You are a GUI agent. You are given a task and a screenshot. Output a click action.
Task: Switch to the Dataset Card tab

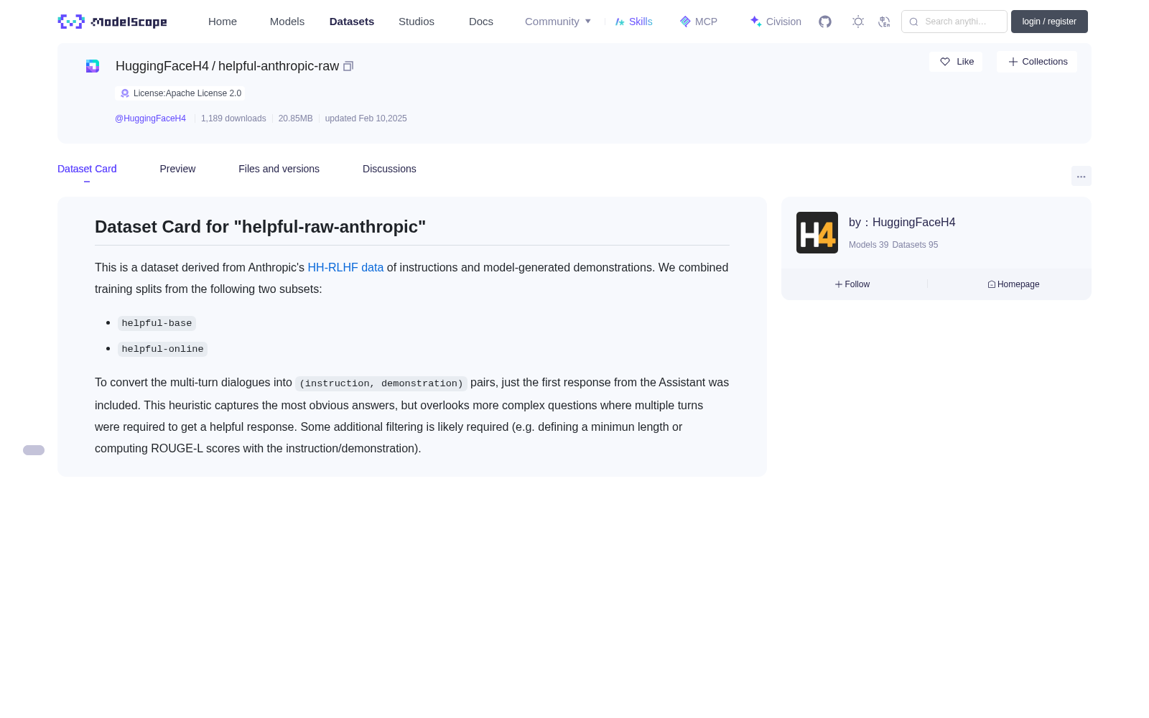87,169
